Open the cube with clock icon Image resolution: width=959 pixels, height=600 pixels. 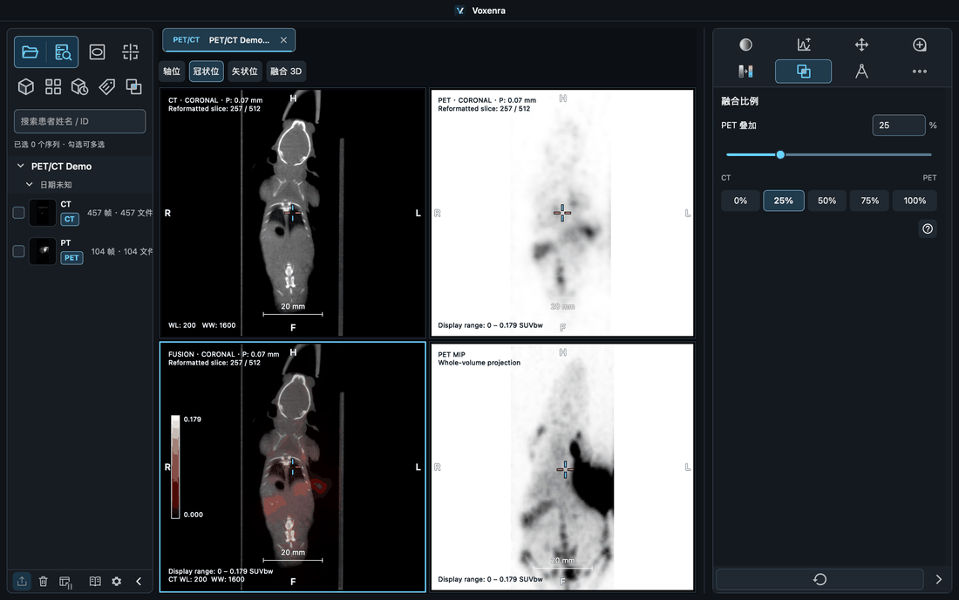(79, 87)
